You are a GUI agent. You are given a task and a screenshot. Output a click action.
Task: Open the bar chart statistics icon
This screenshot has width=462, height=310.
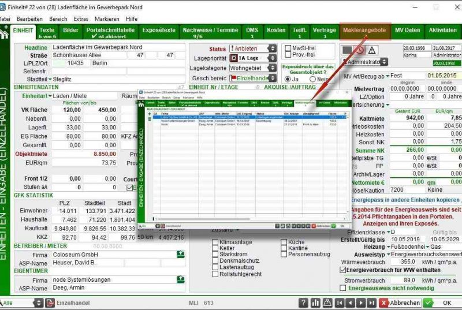[315, 302]
